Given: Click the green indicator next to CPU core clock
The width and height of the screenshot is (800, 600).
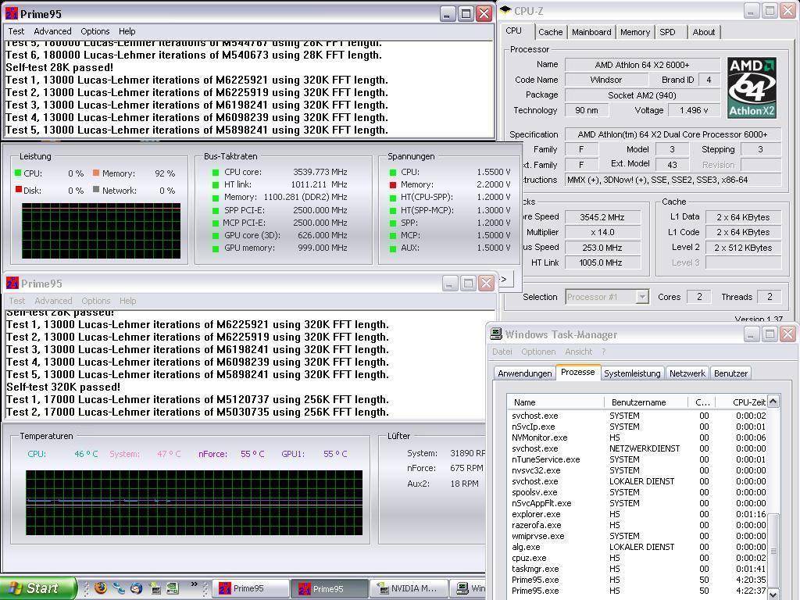Looking at the screenshot, I should [x=216, y=173].
